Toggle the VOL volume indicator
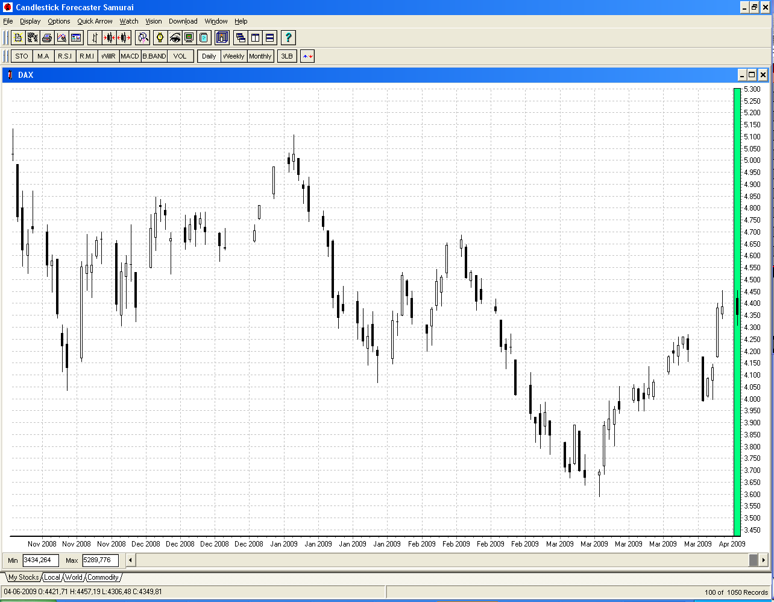Image resolution: width=774 pixels, height=602 pixels. coord(180,55)
